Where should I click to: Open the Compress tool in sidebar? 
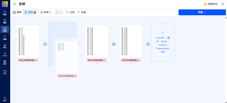click(5, 13)
